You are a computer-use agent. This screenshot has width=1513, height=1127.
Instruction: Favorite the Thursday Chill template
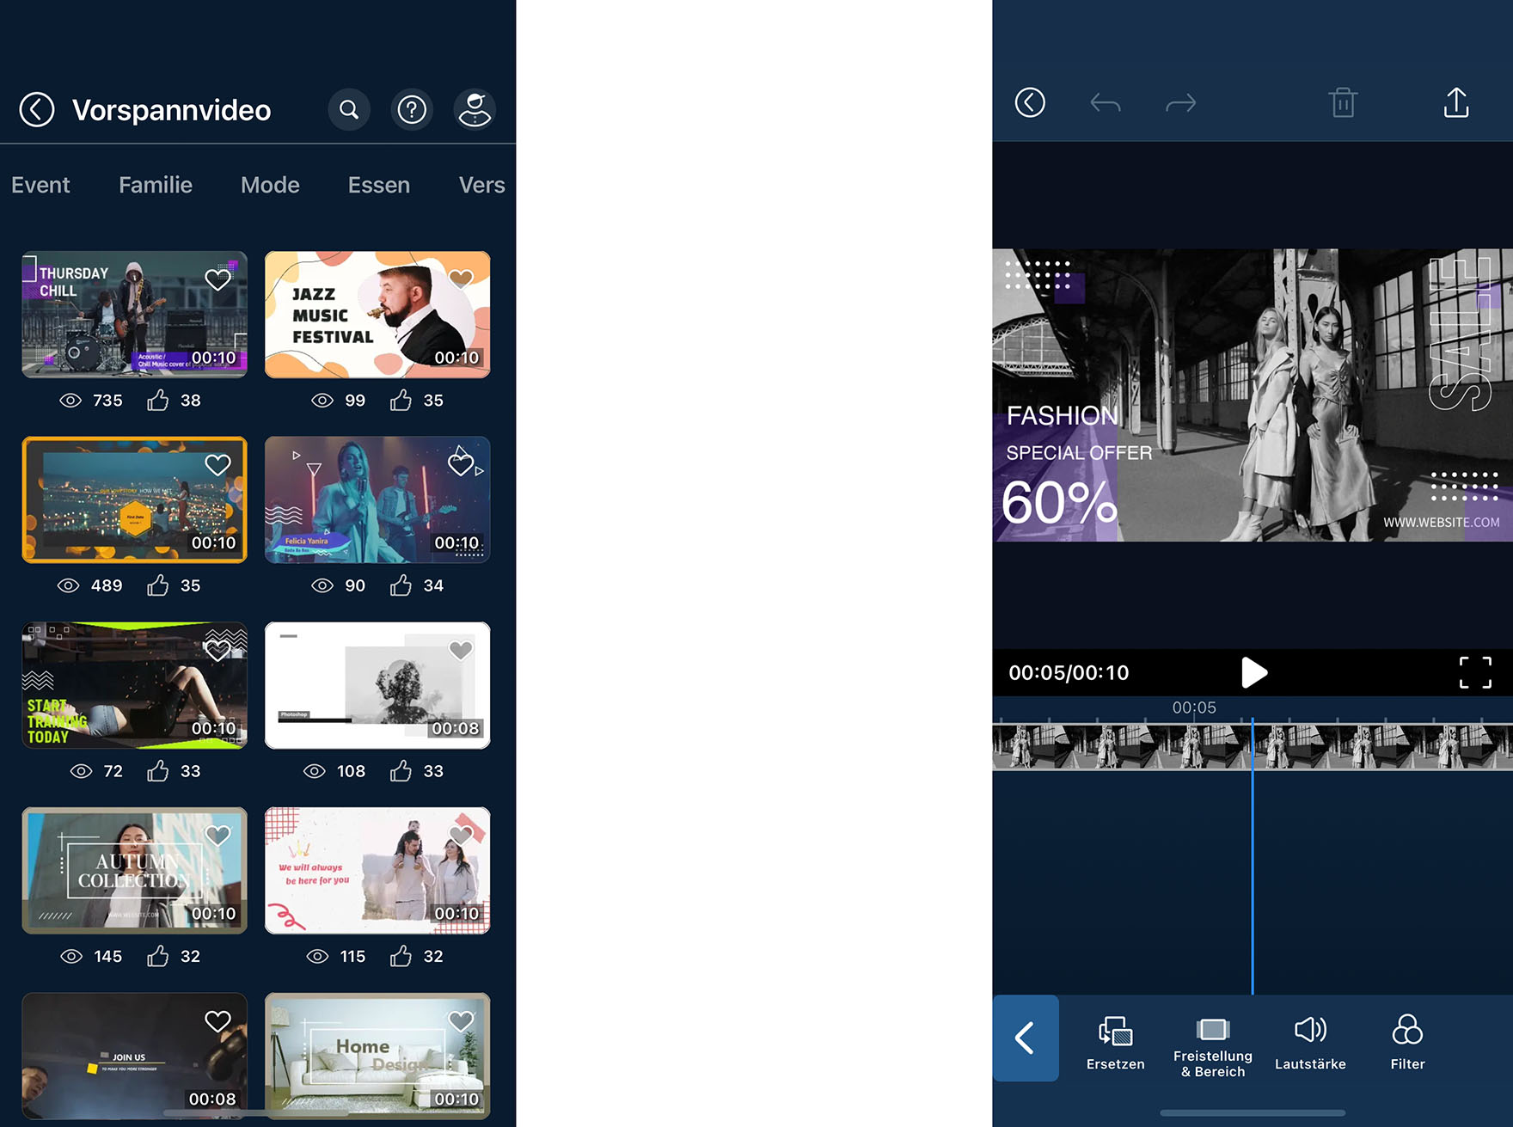(217, 279)
